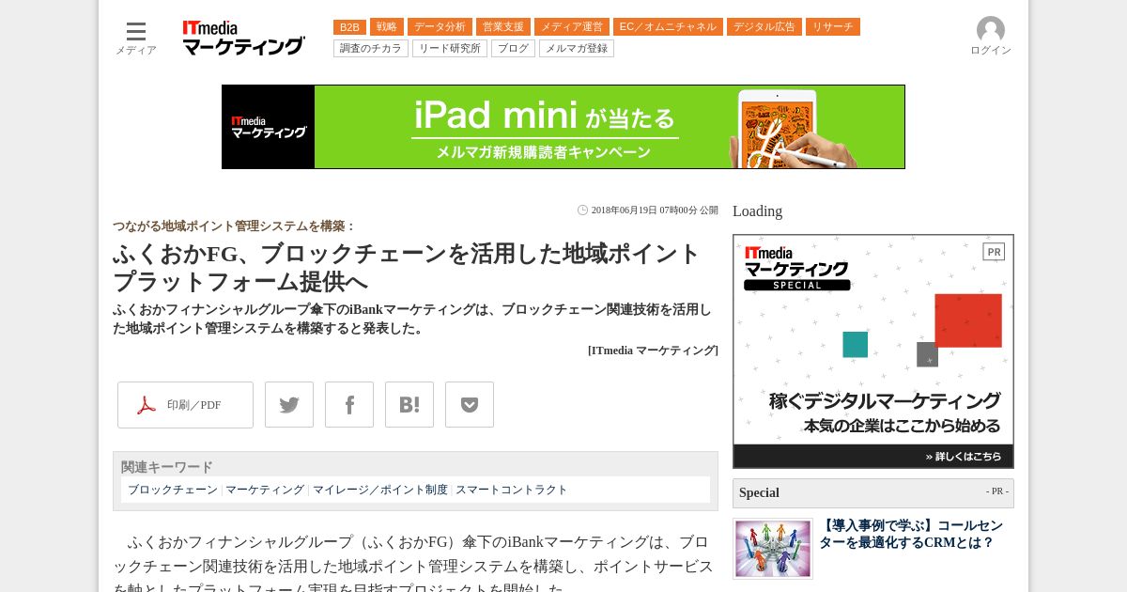1127x592 pixels.
Task: Open the コールセンター CRM article link
Action: click(911, 534)
